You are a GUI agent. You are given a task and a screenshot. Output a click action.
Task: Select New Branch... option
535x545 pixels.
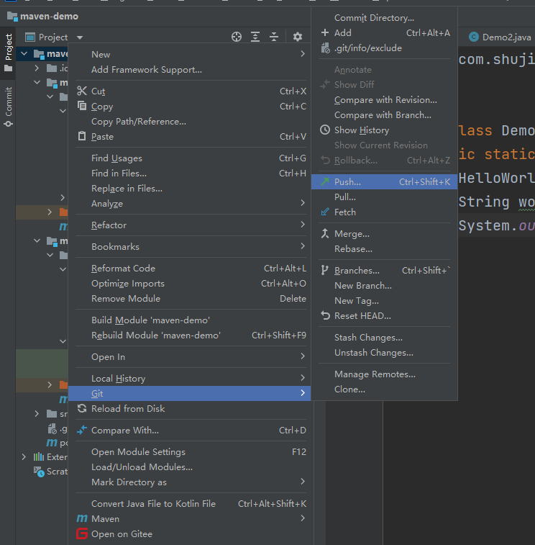click(x=384, y=285)
